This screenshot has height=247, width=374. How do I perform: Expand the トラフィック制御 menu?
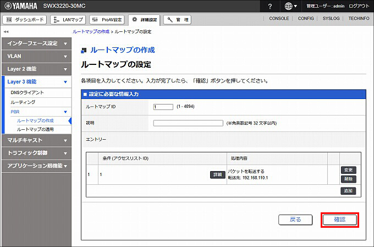pyautogui.click(x=36, y=153)
